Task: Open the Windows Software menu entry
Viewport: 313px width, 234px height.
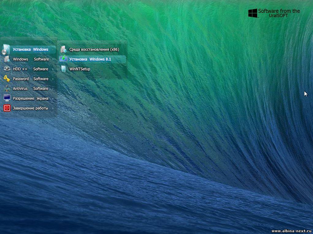Action: click(x=29, y=59)
